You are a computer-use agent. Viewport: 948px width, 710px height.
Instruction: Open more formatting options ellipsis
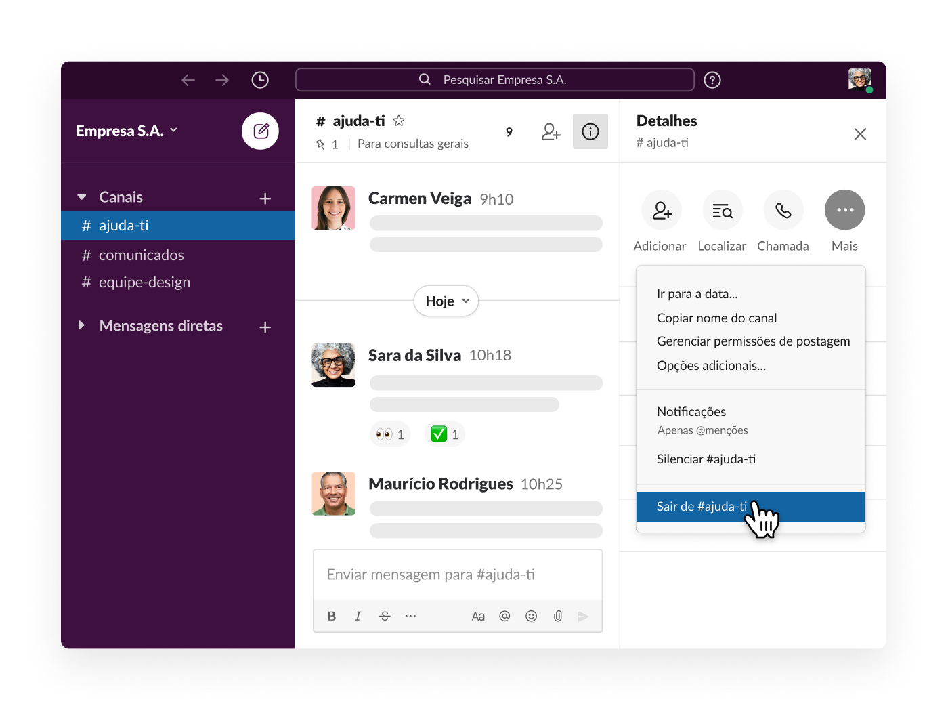[x=410, y=616]
